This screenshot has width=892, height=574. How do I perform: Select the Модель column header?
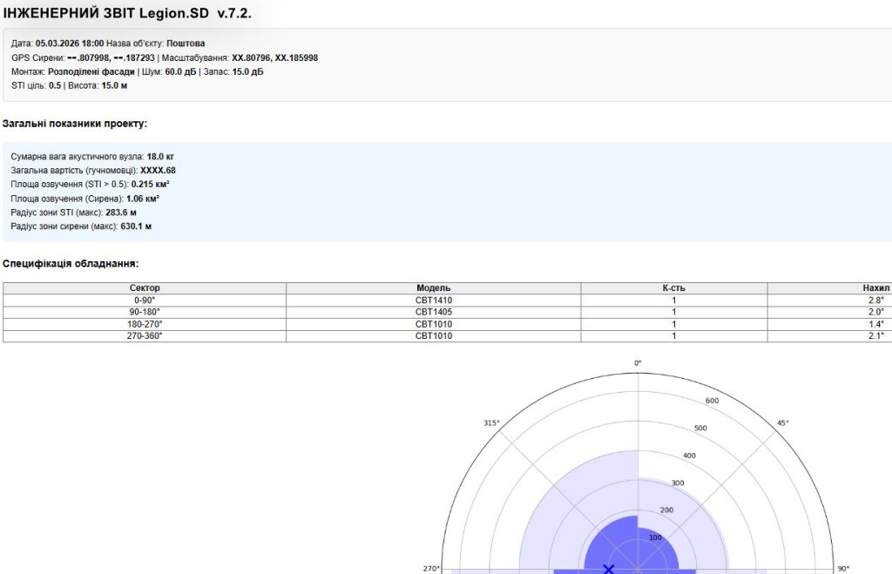click(433, 288)
